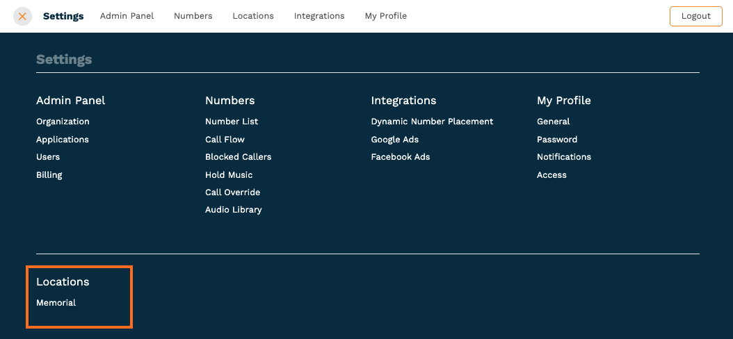Open the Password link
733x339 pixels.
click(557, 140)
